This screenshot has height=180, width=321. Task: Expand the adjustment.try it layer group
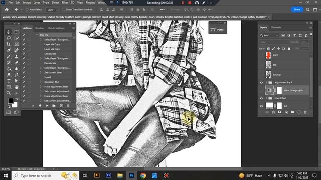point(266,83)
